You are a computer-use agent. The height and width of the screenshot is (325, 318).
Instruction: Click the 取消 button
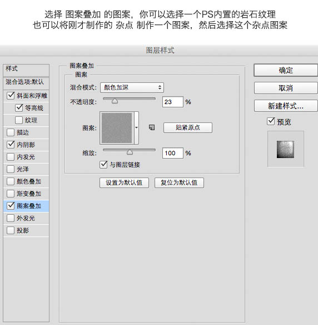point(286,88)
